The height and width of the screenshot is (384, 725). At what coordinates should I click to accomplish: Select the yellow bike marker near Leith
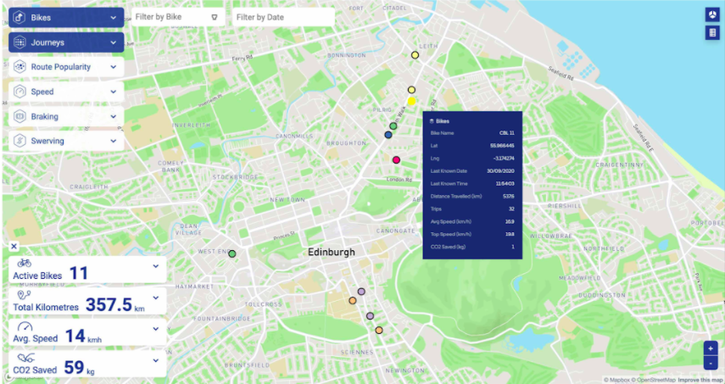tap(415, 55)
